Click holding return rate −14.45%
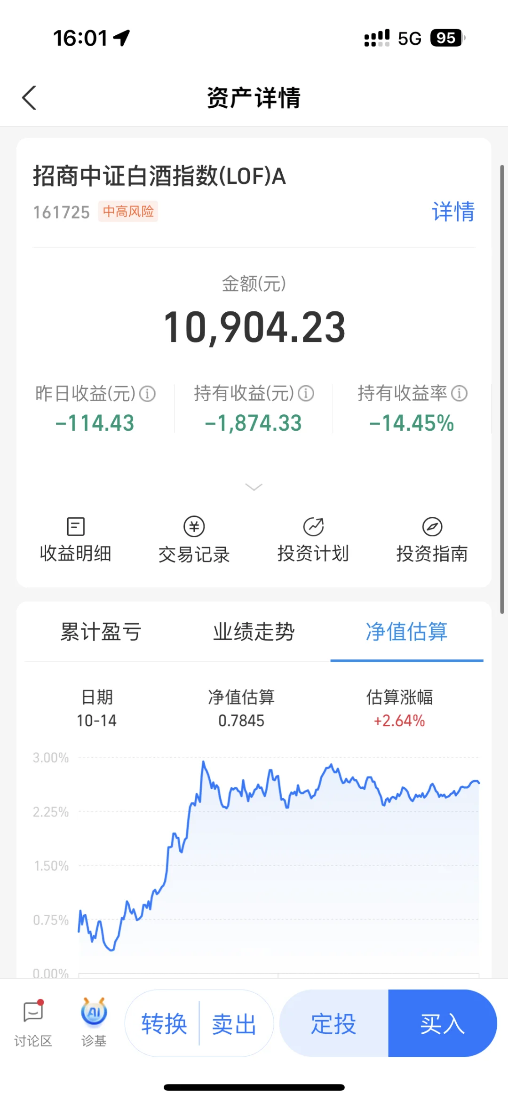508x1101 pixels. click(412, 423)
